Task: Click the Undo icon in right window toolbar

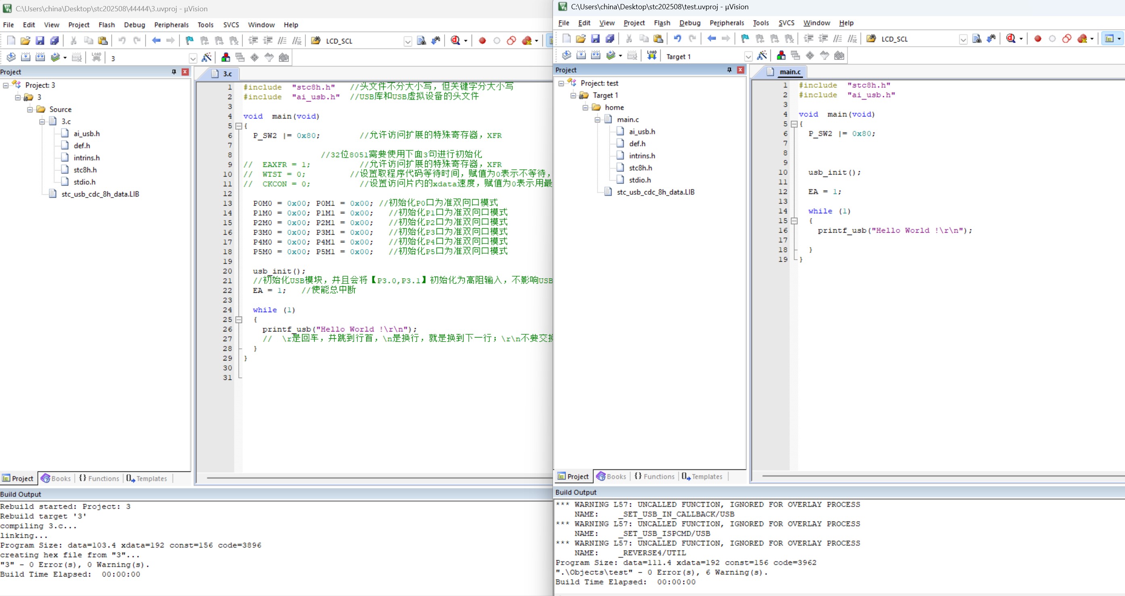Action: click(677, 38)
